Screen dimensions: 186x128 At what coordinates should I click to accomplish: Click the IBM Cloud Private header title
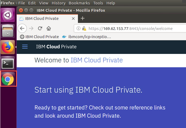[x=56, y=47]
